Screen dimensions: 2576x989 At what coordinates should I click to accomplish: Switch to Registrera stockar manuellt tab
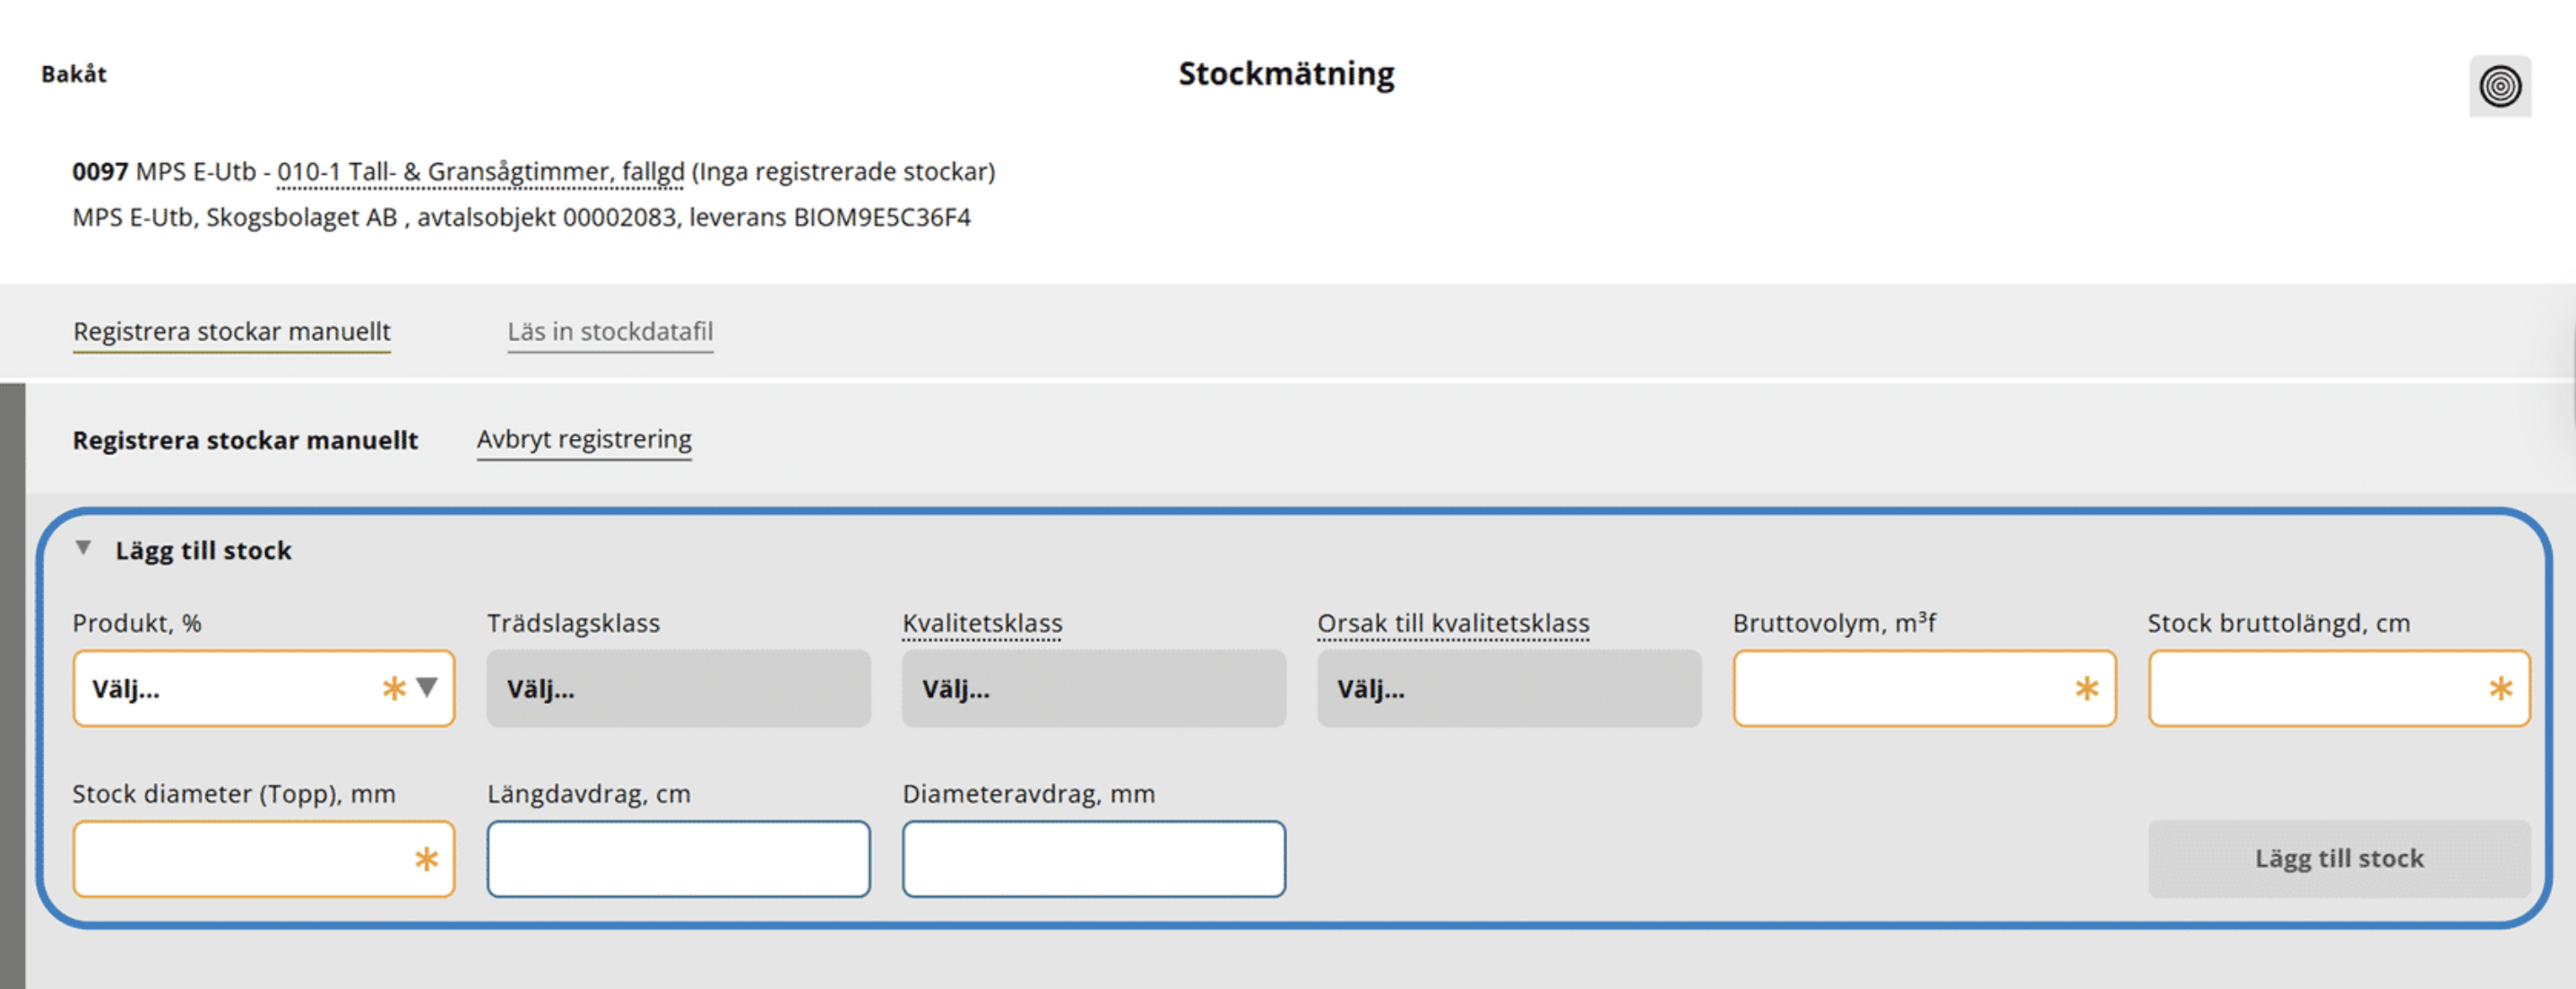[231, 331]
